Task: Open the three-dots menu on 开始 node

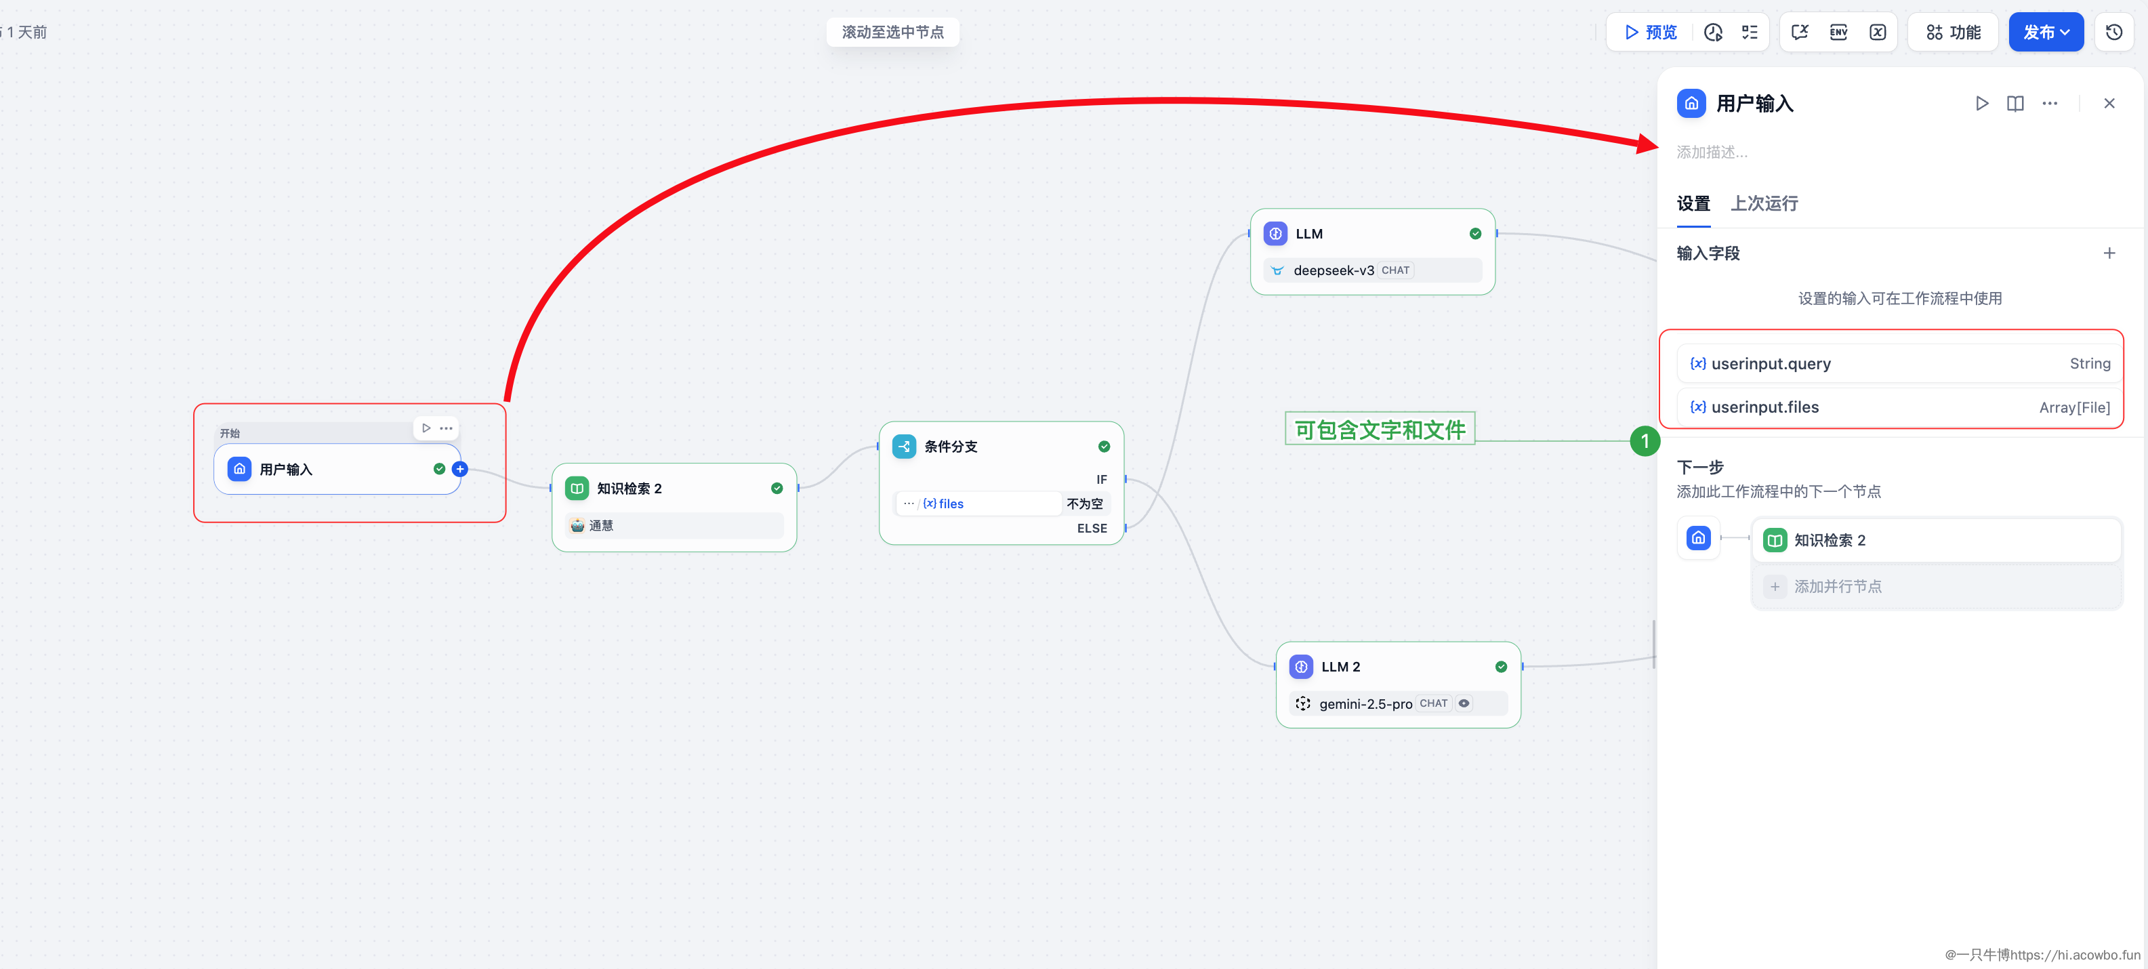Action: click(446, 429)
